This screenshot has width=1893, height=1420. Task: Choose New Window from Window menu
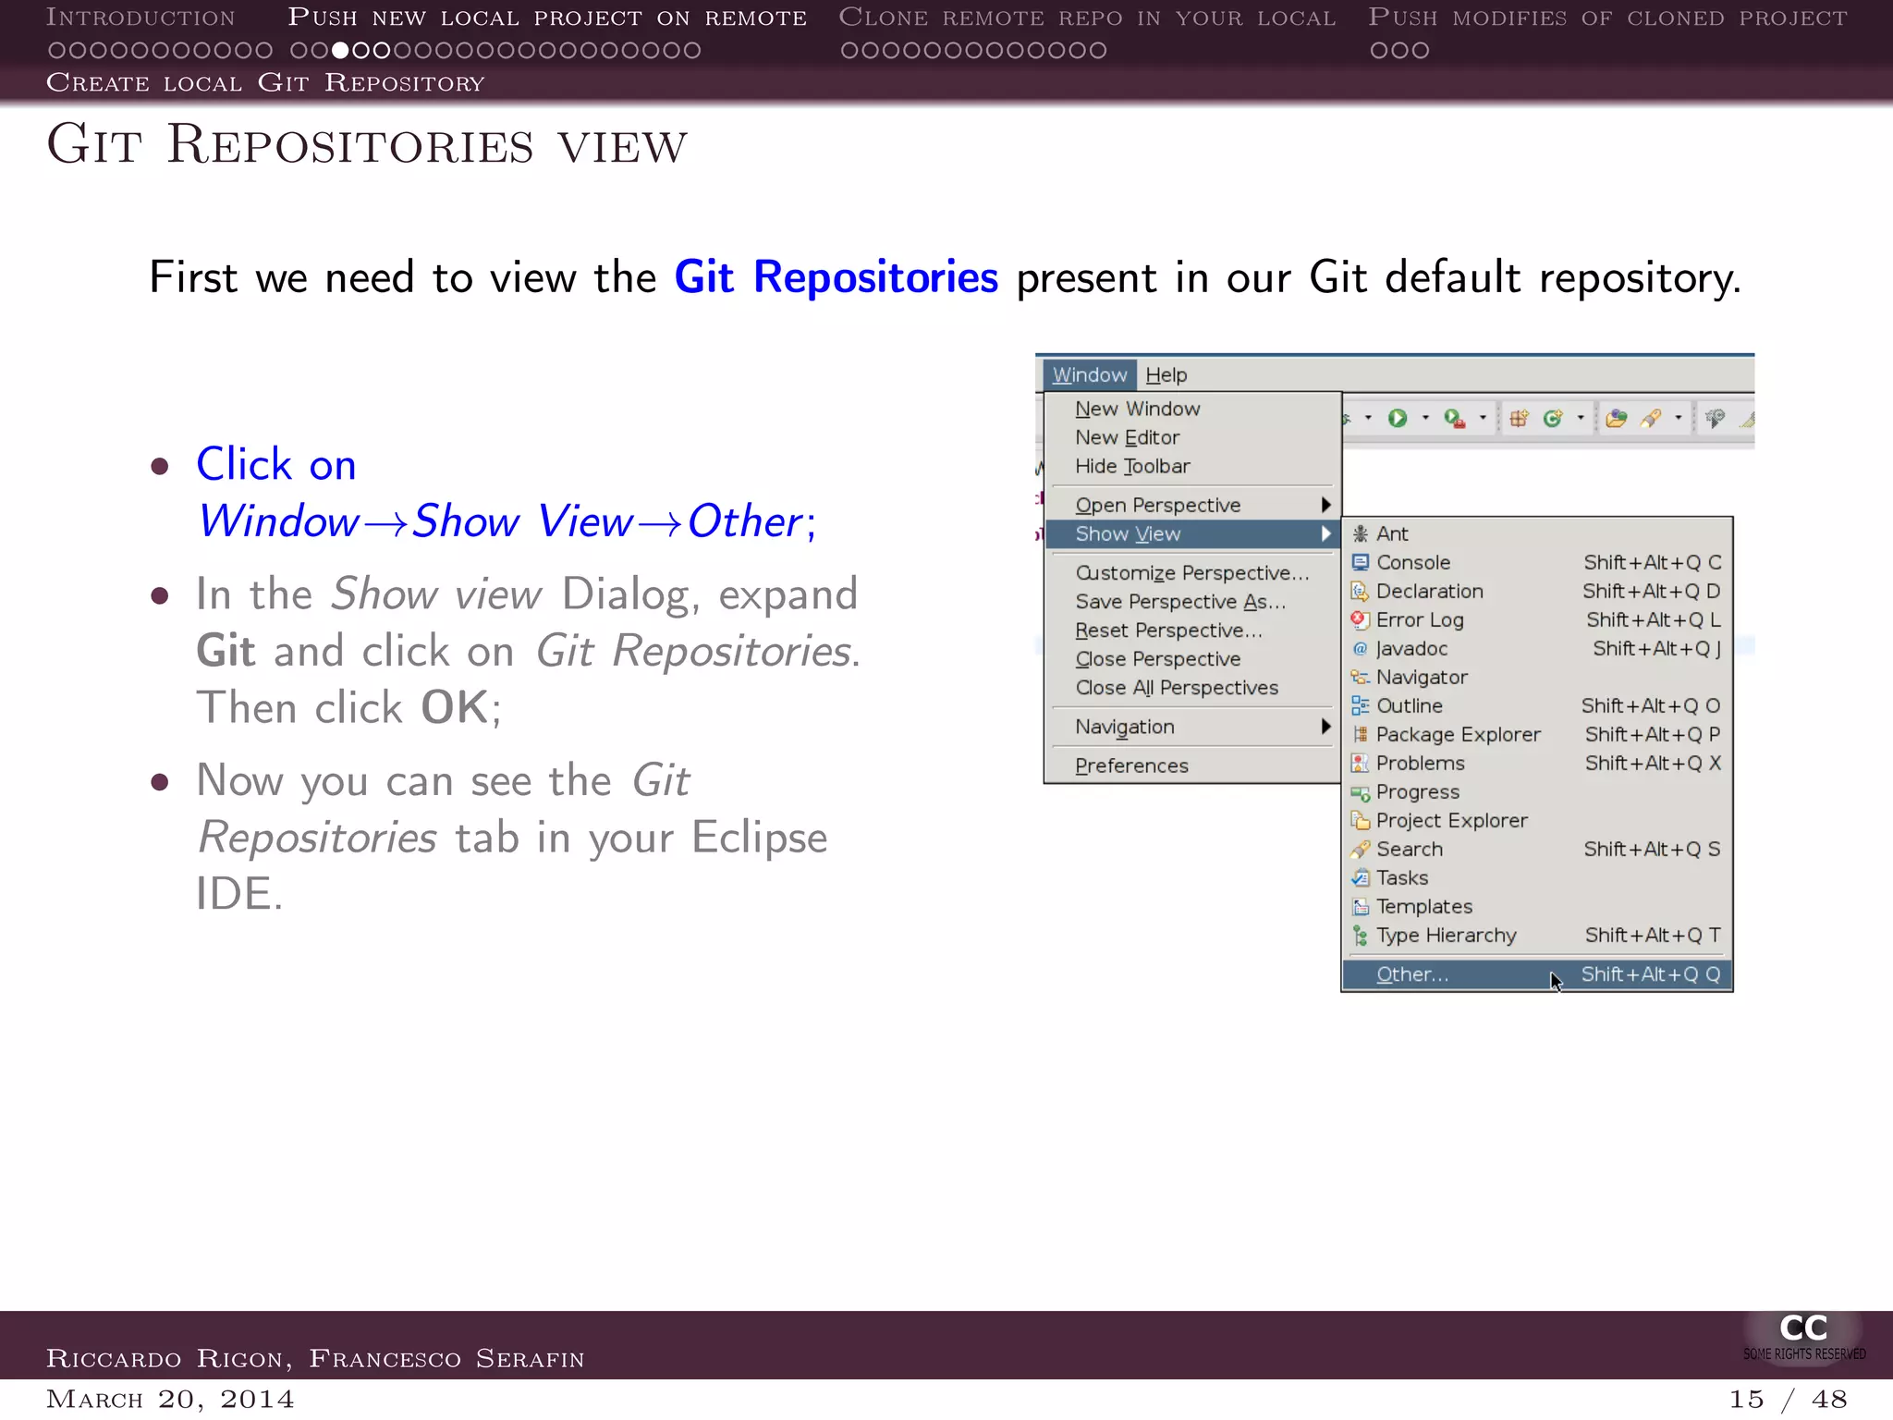(1192, 409)
